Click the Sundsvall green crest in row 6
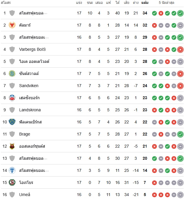Viewport: 186px width, 199px height. click(x=12, y=74)
